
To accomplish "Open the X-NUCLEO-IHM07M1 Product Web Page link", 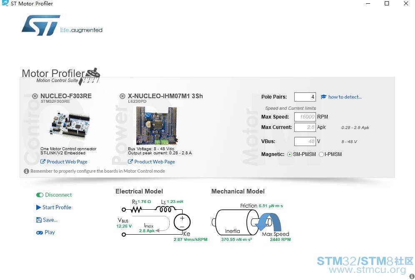I will tap(151, 161).
